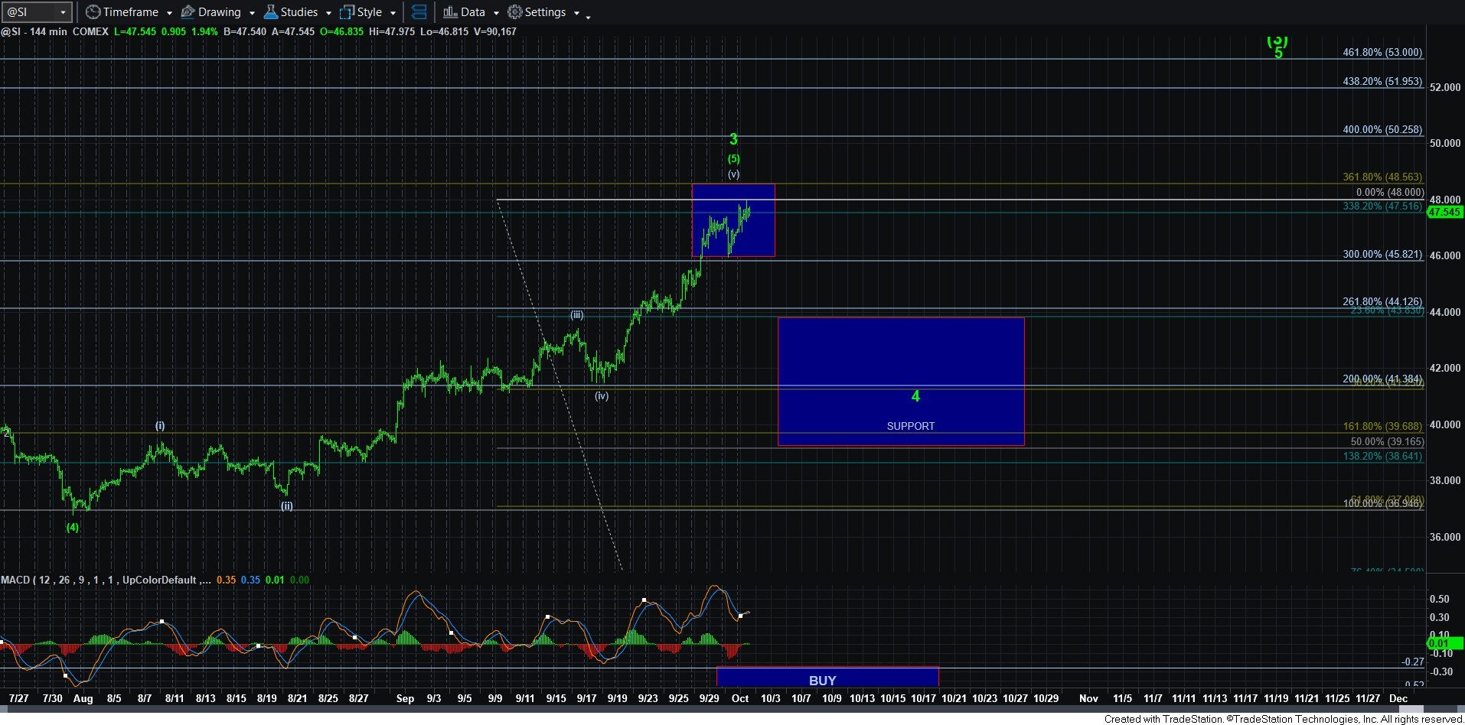Screen dimensions: 1465x725
Task: Expand the Settings dropdown arrow
Action: 576,13
